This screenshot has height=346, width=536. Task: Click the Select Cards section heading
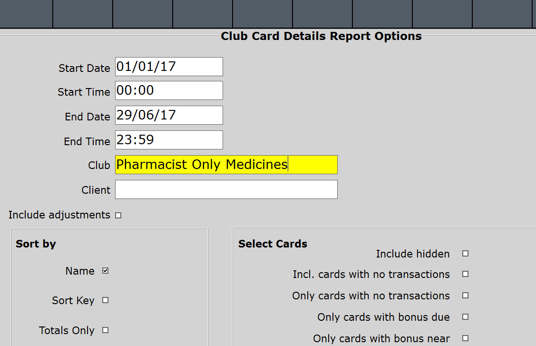coord(273,244)
